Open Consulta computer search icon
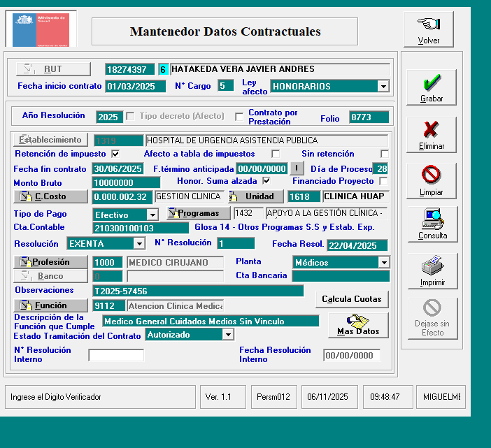 tap(432, 224)
